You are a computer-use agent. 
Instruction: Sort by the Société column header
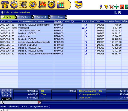58,21
